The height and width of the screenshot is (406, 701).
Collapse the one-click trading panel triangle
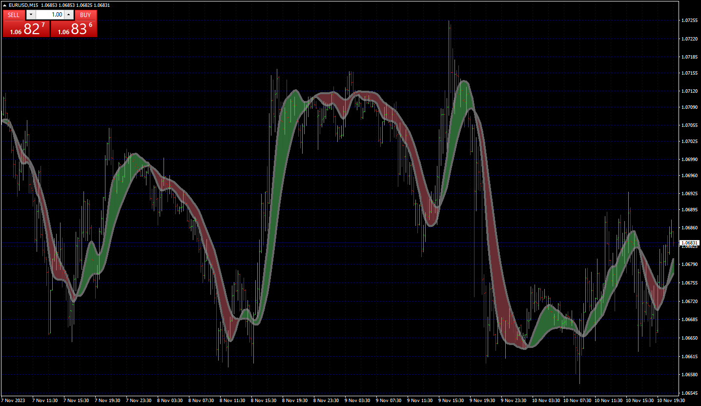pos(5,5)
